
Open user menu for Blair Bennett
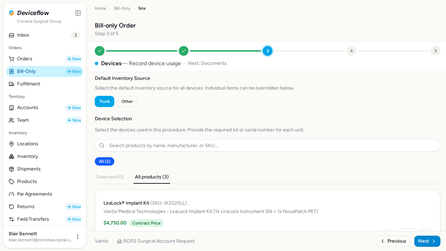(78, 237)
